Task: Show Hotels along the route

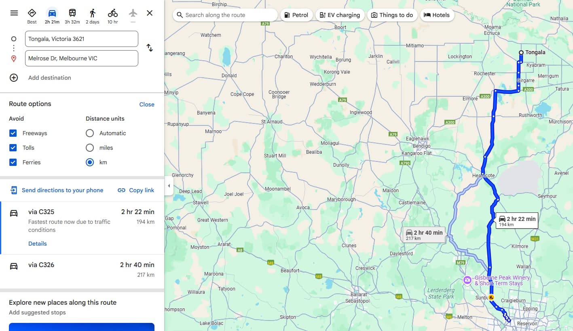Action: (437, 15)
